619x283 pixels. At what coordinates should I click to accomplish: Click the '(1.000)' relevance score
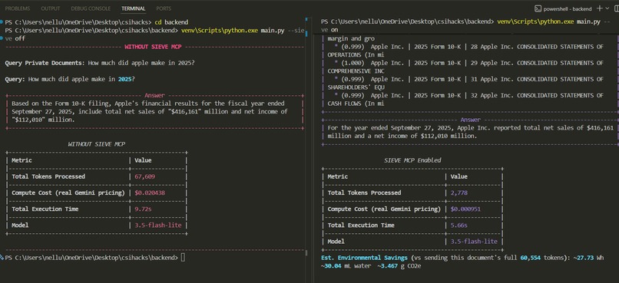(x=353, y=63)
